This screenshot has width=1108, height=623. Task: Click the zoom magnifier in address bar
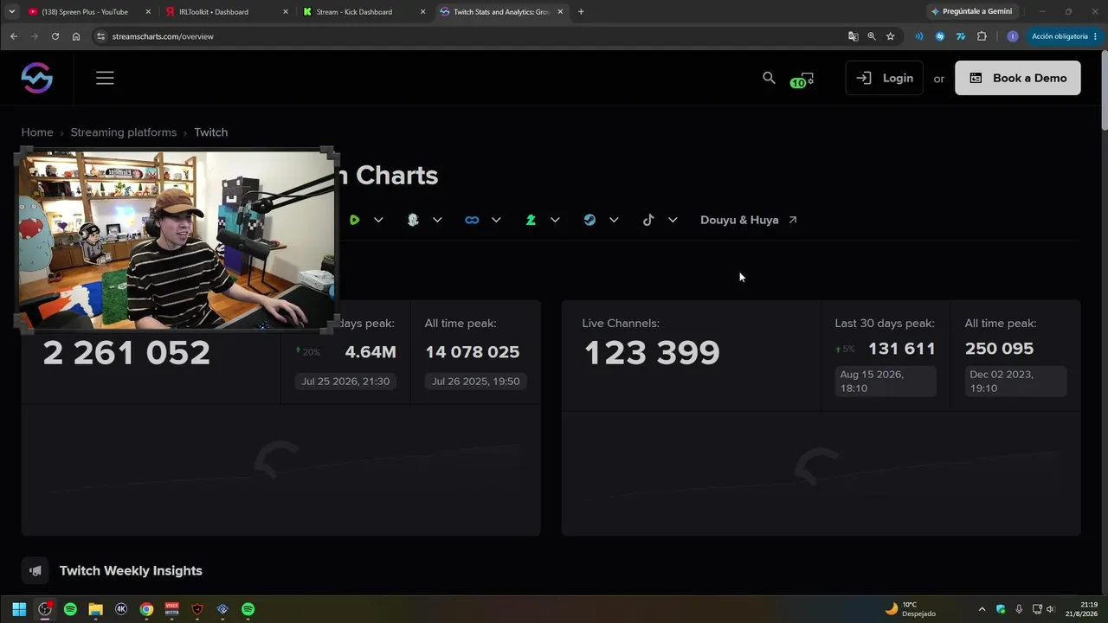coord(872,36)
